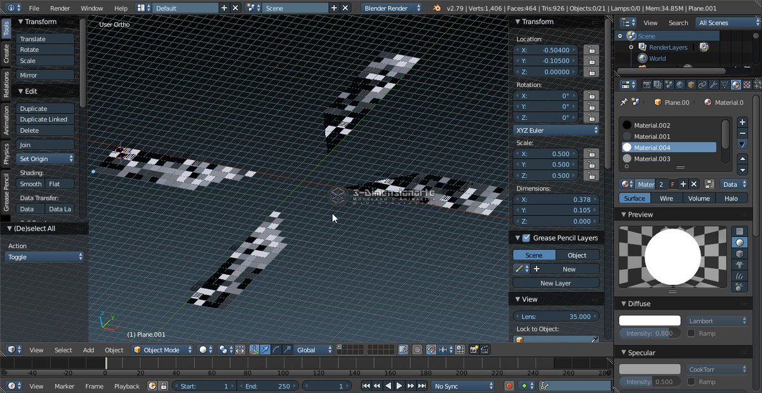Select Material.002 in the material list
The width and height of the screenshot is (762, 393).
click(x=652, y=126)
